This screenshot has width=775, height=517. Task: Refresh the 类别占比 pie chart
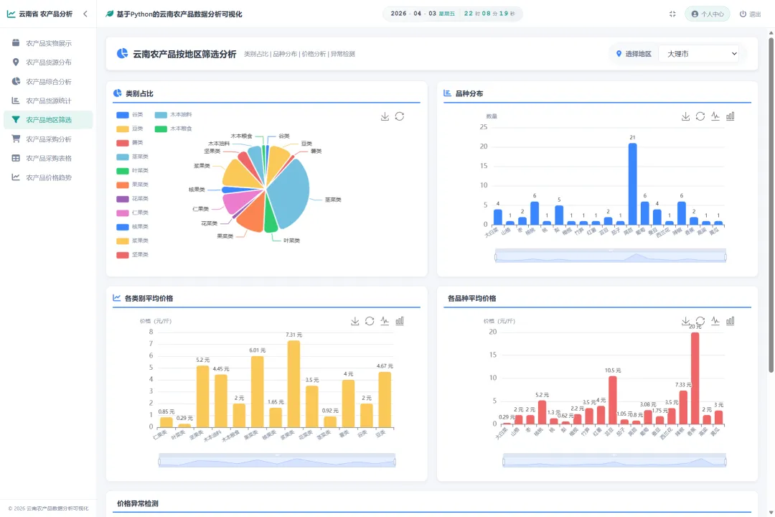[x=400, y=116]
